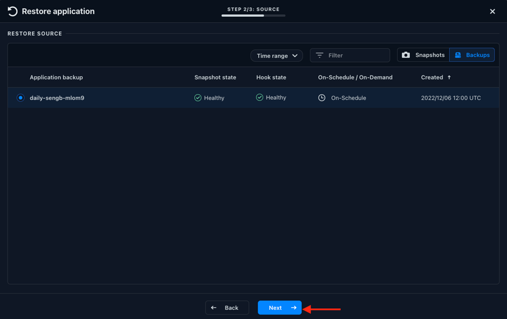
Task: Close the Restore application dialog
Action: coord(492,12)
